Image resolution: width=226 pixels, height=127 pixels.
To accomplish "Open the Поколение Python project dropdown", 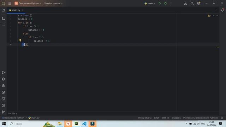I will tap(28, 3).
